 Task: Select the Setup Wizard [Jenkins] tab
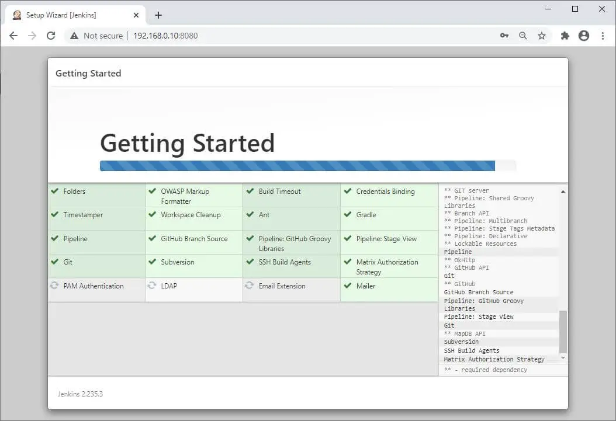pos(75,15)
